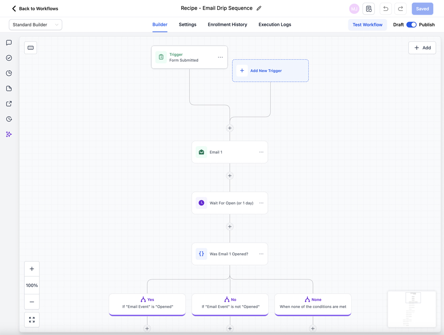Click the Test Workflow button
This screenshot has width=444, height=335.
point(367,25)
